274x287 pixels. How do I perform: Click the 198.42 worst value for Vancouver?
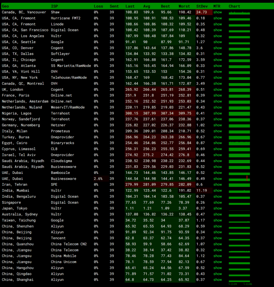click(x=185, y=12)
